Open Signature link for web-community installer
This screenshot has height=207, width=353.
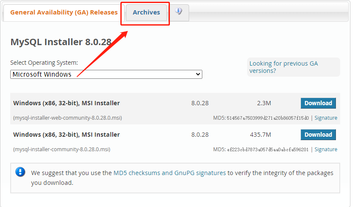click(x=326, y=118)
